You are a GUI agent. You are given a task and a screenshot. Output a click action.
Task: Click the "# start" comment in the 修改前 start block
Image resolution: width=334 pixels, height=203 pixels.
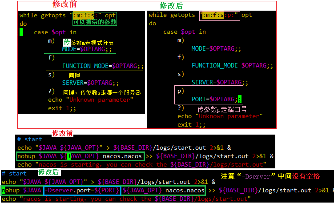point(30,139)
